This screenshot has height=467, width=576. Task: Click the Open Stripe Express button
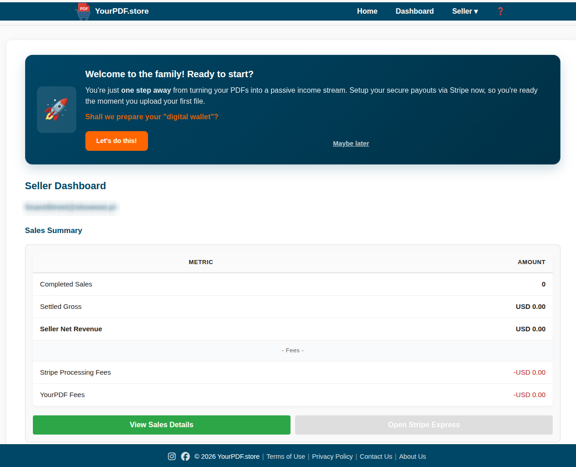click(x=424, y=425)
